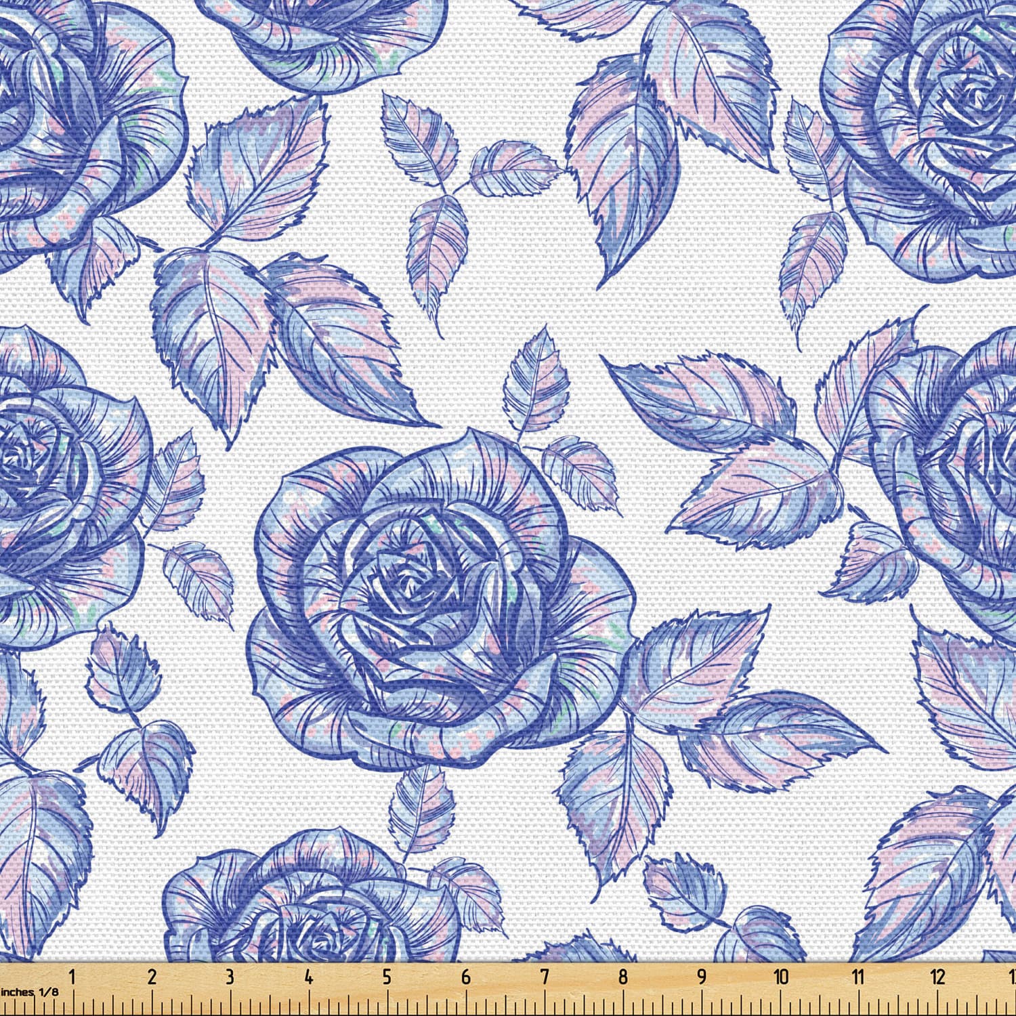Click the number 2 on the ruler
The width and height of the screenshot is (1016, 1016).
(152, 977)
